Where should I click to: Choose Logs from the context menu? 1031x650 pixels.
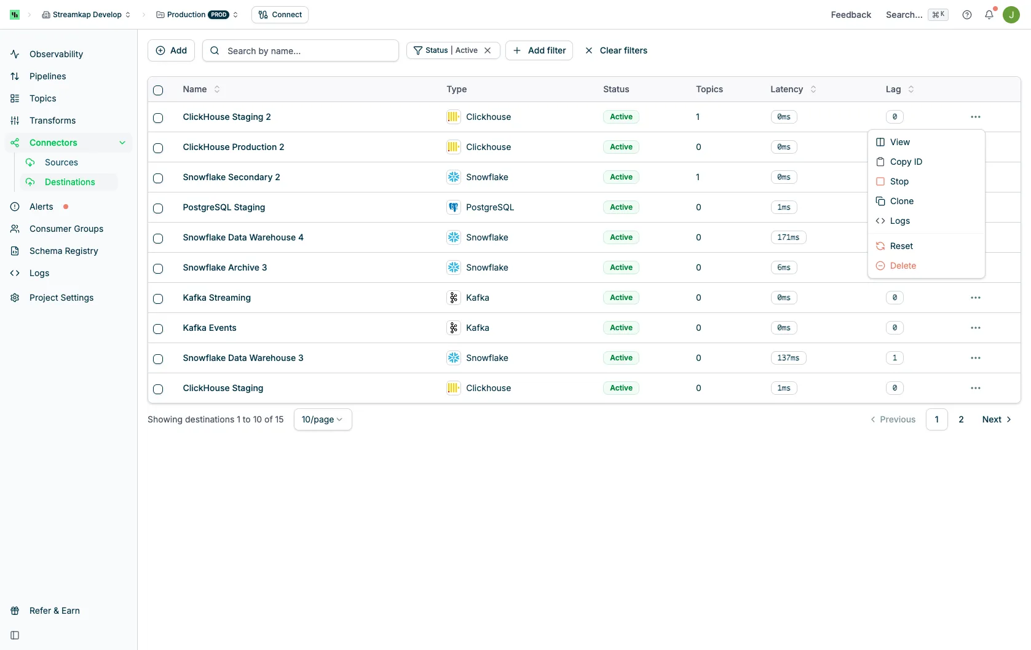point(926,221)
